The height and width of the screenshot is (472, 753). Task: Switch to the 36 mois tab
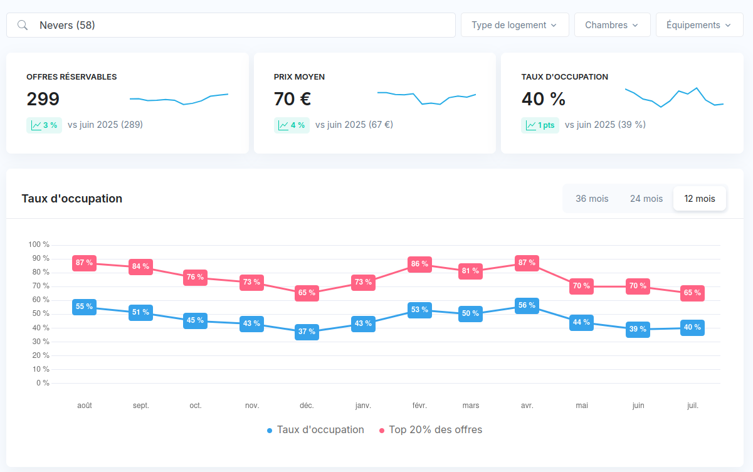(592, 199)
